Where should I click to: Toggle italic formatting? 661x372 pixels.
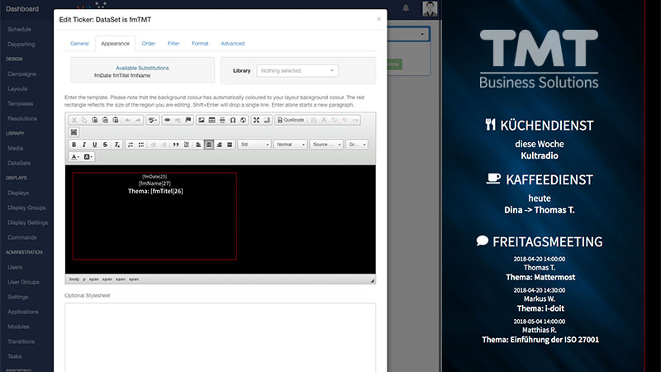coord(84,145)
